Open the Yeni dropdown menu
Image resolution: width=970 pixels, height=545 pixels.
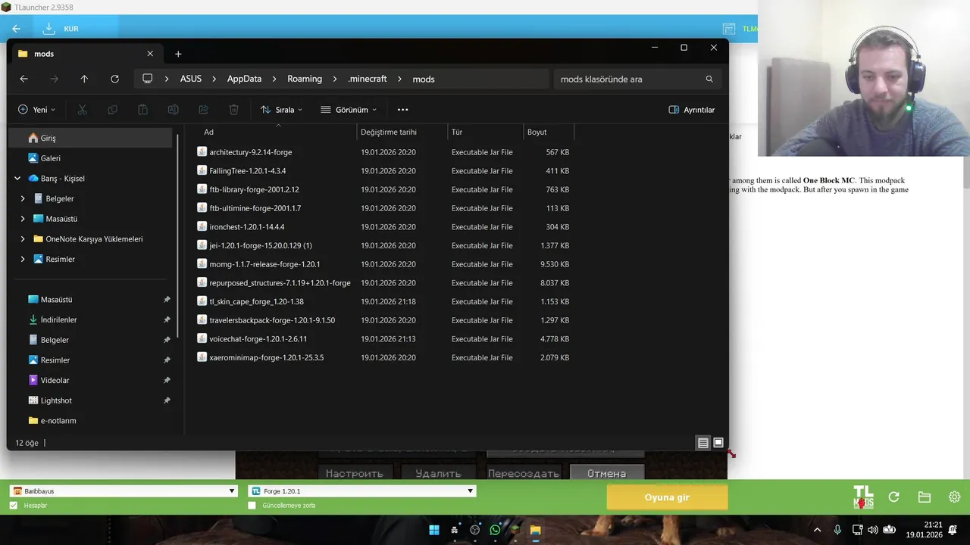click(36, 110)
